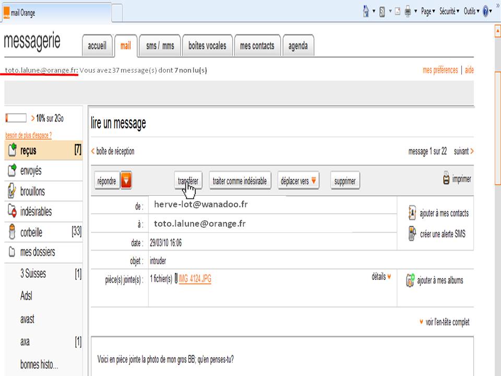This screenshot has width=501, height=376.
Task: Open the mes préférences link
Action: [440, 70]
